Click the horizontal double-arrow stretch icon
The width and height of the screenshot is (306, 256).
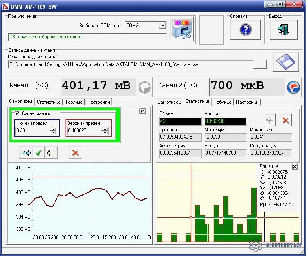click(x=51, y=153)
